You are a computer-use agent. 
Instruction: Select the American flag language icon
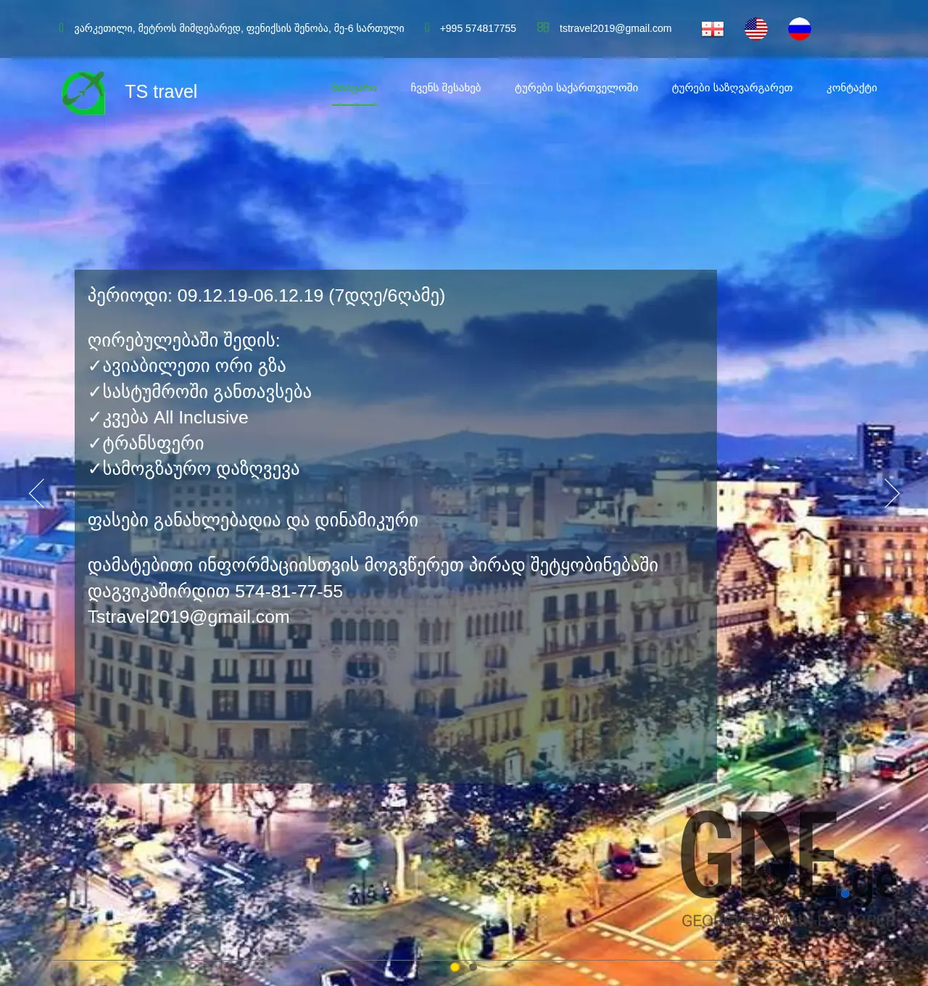tap(756, 28)
